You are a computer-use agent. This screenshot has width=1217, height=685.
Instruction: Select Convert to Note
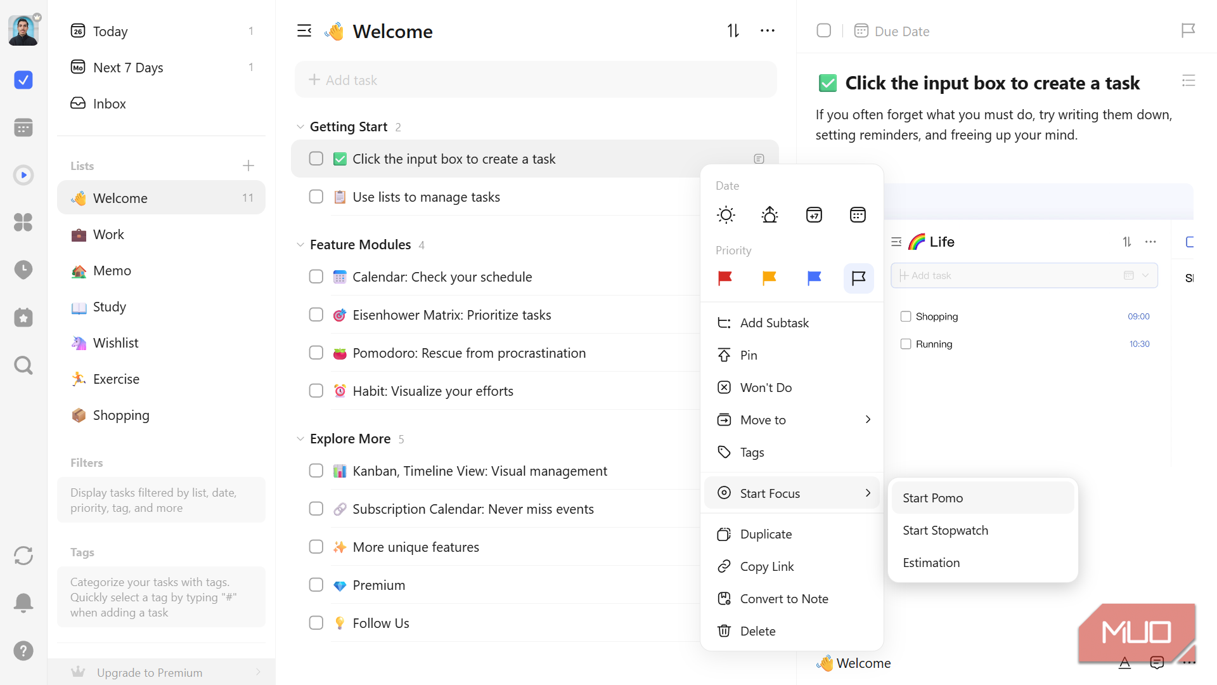(x=792, y=599)
